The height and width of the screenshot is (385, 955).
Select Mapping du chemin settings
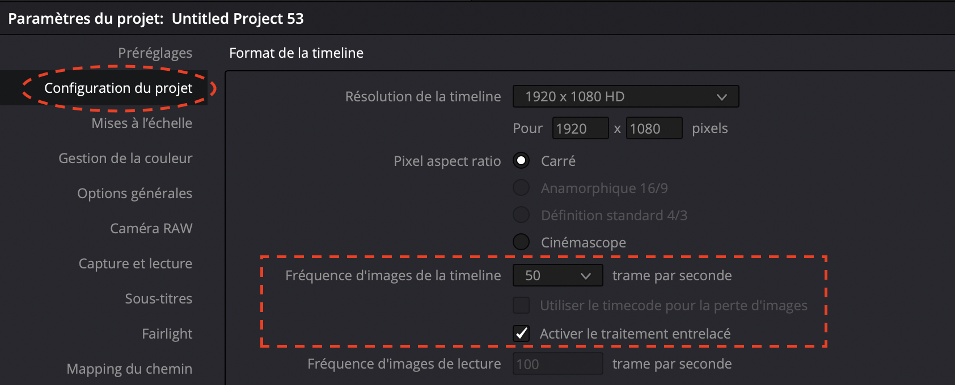click(x=129, y=369)
